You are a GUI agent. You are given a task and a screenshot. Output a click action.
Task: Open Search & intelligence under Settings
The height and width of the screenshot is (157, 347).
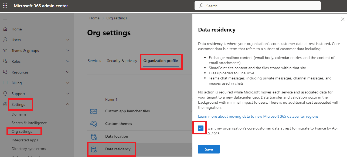29,123
